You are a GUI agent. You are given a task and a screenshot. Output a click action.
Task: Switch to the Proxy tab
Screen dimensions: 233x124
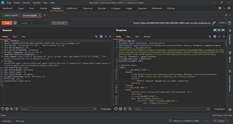(x=32, y=8)
